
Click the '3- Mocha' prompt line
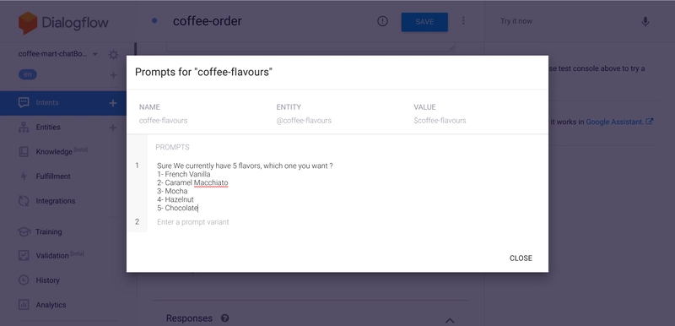point(172,191)
